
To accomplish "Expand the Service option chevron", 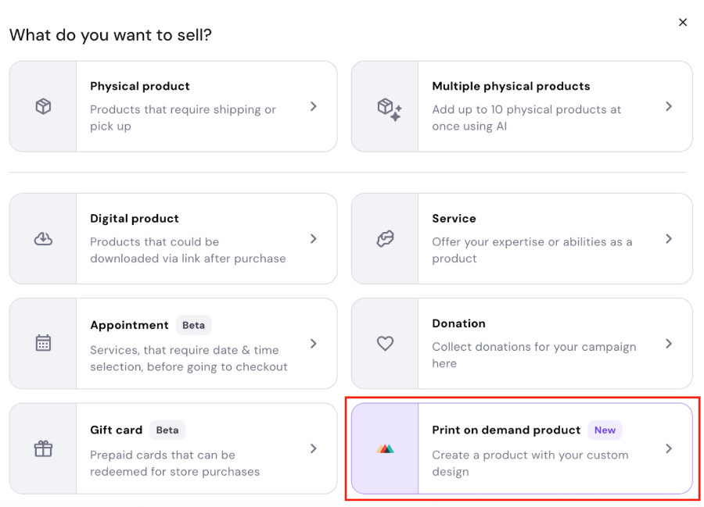I will pos(669,239).
